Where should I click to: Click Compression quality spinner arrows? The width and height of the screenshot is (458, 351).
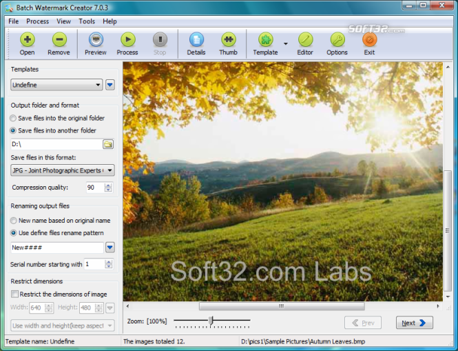[108, 188]
